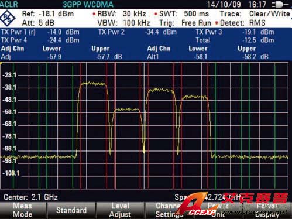
Task: Select the Trig Free Run setting
Action: (185, 23)
